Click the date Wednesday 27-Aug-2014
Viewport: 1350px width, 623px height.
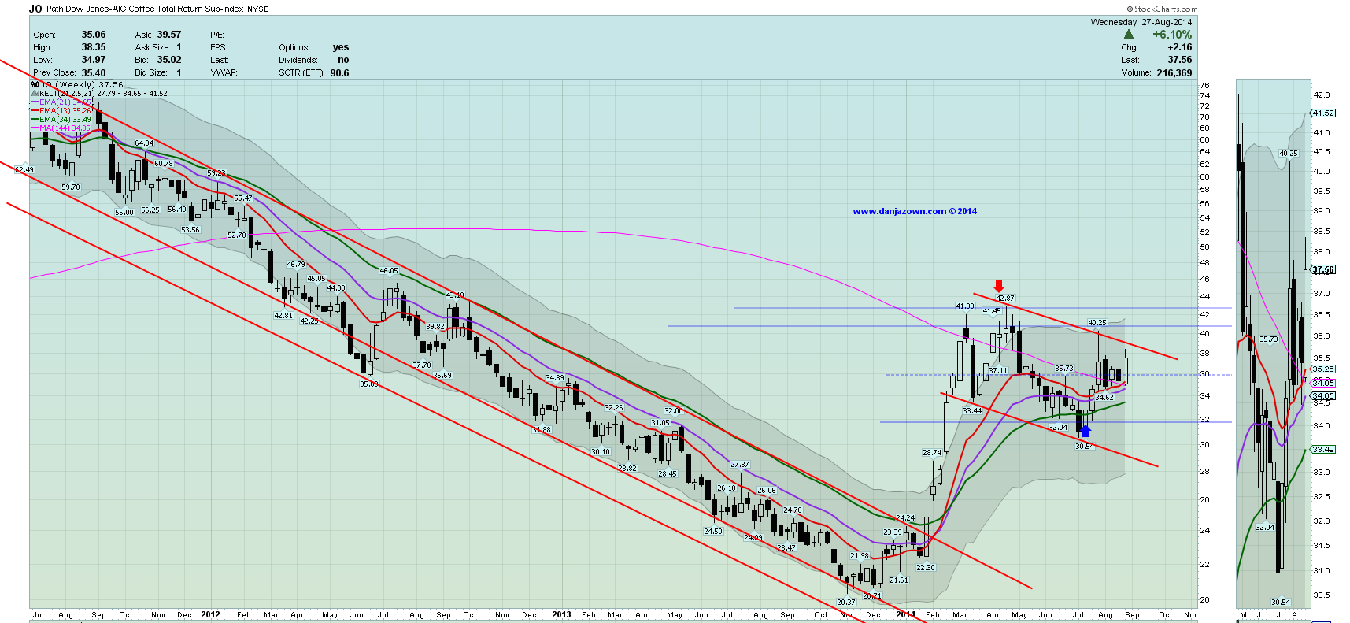1141,22
